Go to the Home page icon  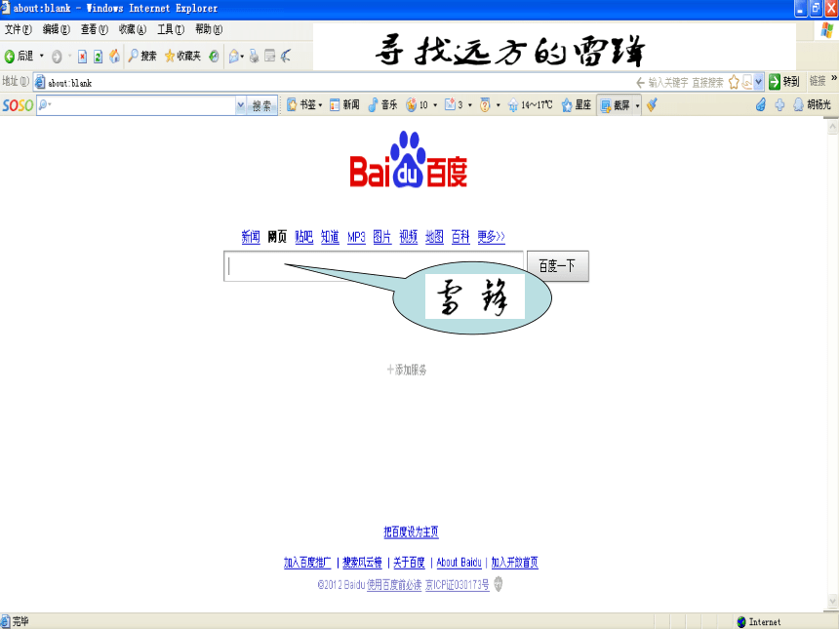click(114, 56)
